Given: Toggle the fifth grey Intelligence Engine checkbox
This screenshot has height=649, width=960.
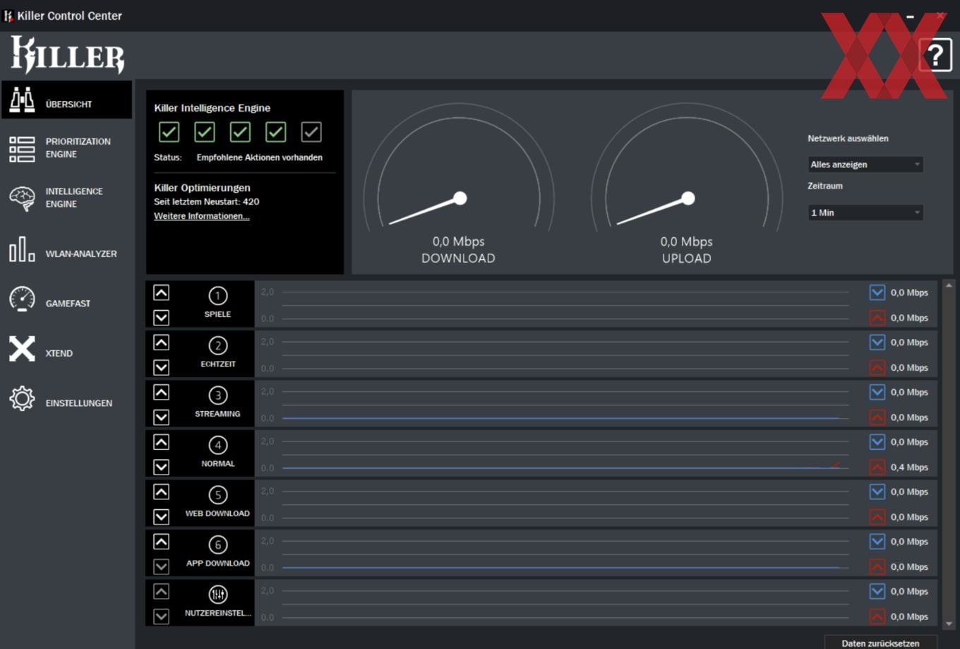Looking at the screenshot, I should pos(311,132).
